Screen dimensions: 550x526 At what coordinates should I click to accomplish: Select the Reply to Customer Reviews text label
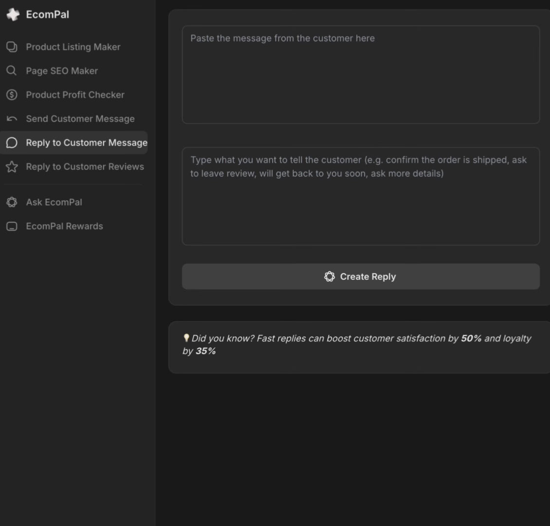85,167
